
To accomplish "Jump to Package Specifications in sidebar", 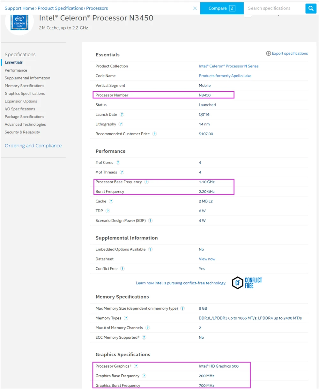I will pos(25,117).
